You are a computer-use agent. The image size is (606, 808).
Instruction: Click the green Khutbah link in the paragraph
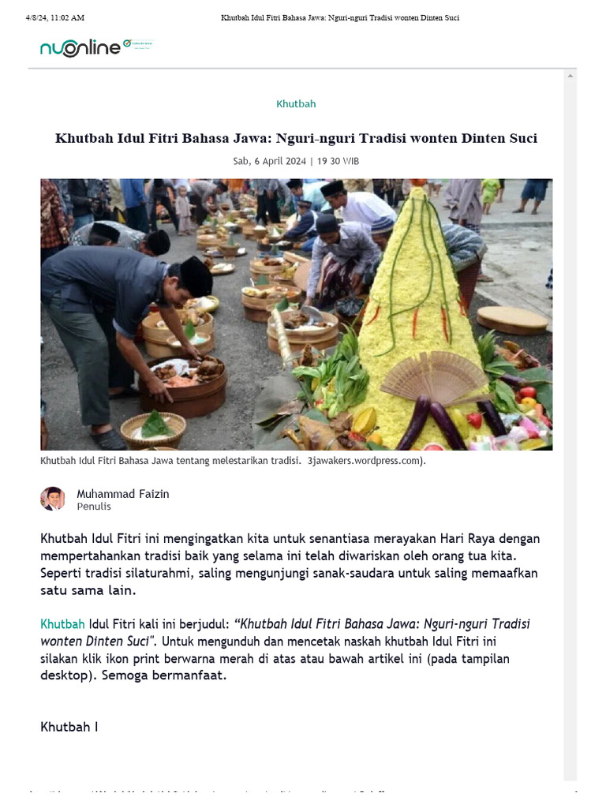[62, 623]
